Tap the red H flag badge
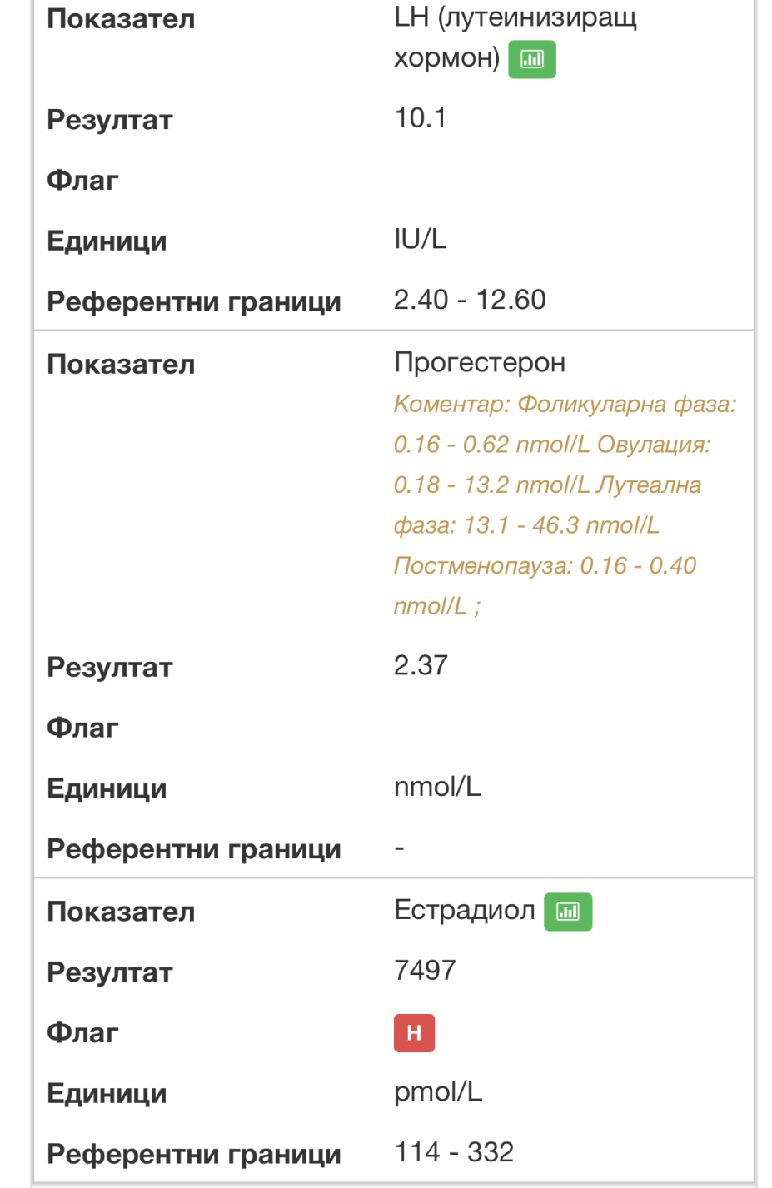The image size is (772, 1188). point(414,1033)
